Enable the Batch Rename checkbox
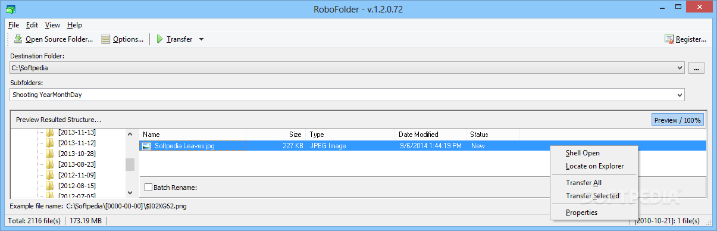The height and width of the screenshot is (231, 717). (x=148, y=188)
